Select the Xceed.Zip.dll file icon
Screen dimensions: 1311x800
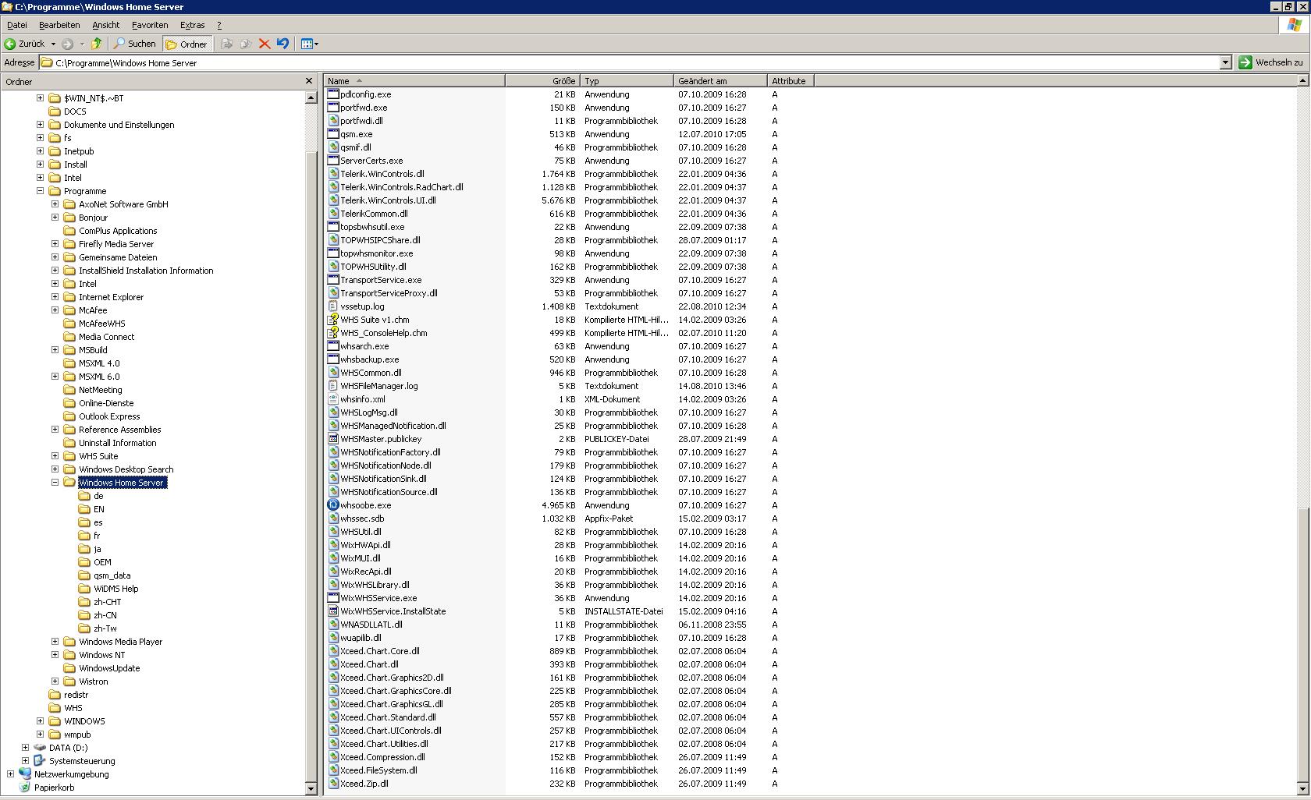(333, 784)
